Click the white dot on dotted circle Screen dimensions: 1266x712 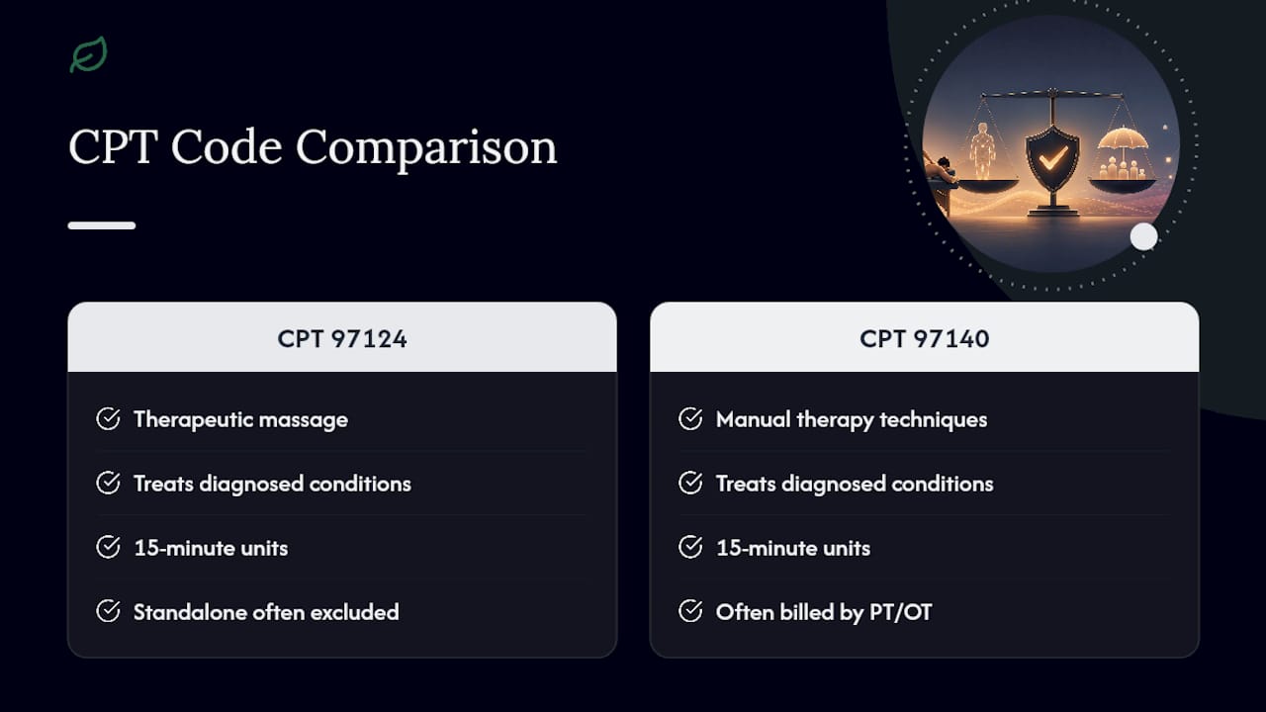point(1143,236)
